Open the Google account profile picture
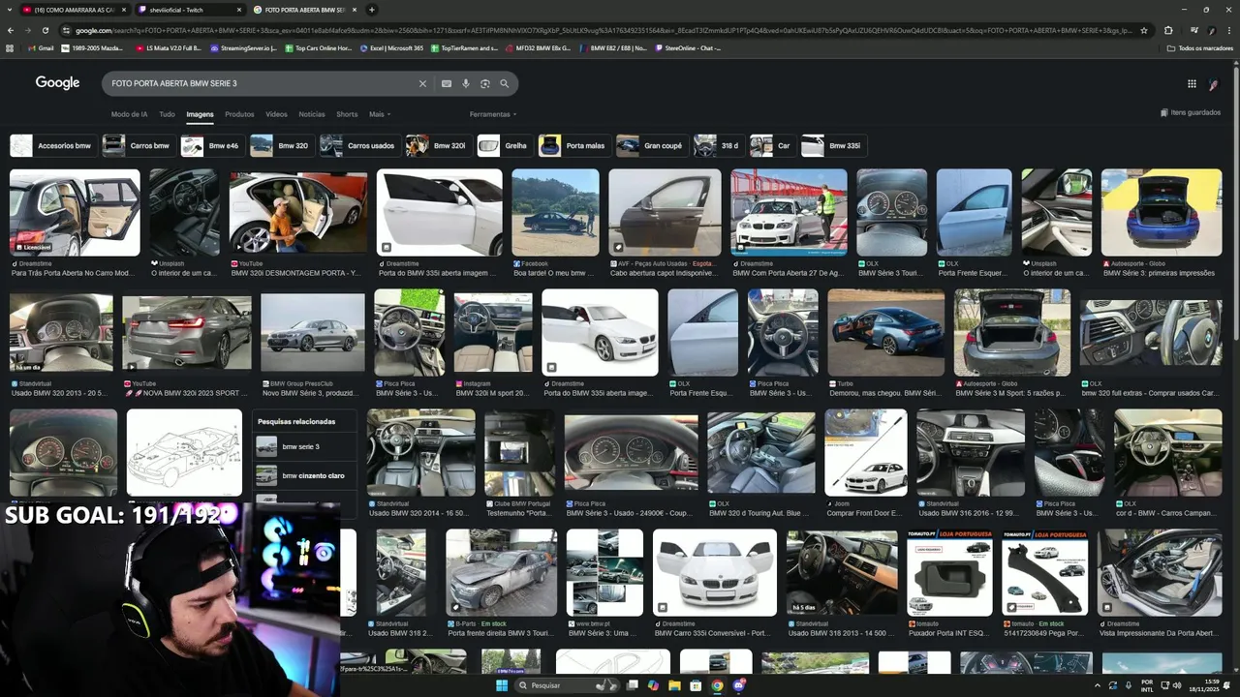1240x697 pixels. click(1214, 84)
